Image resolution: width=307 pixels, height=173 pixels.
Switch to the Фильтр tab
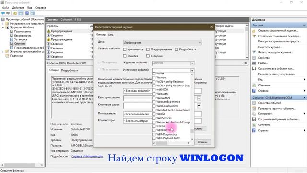101,35
